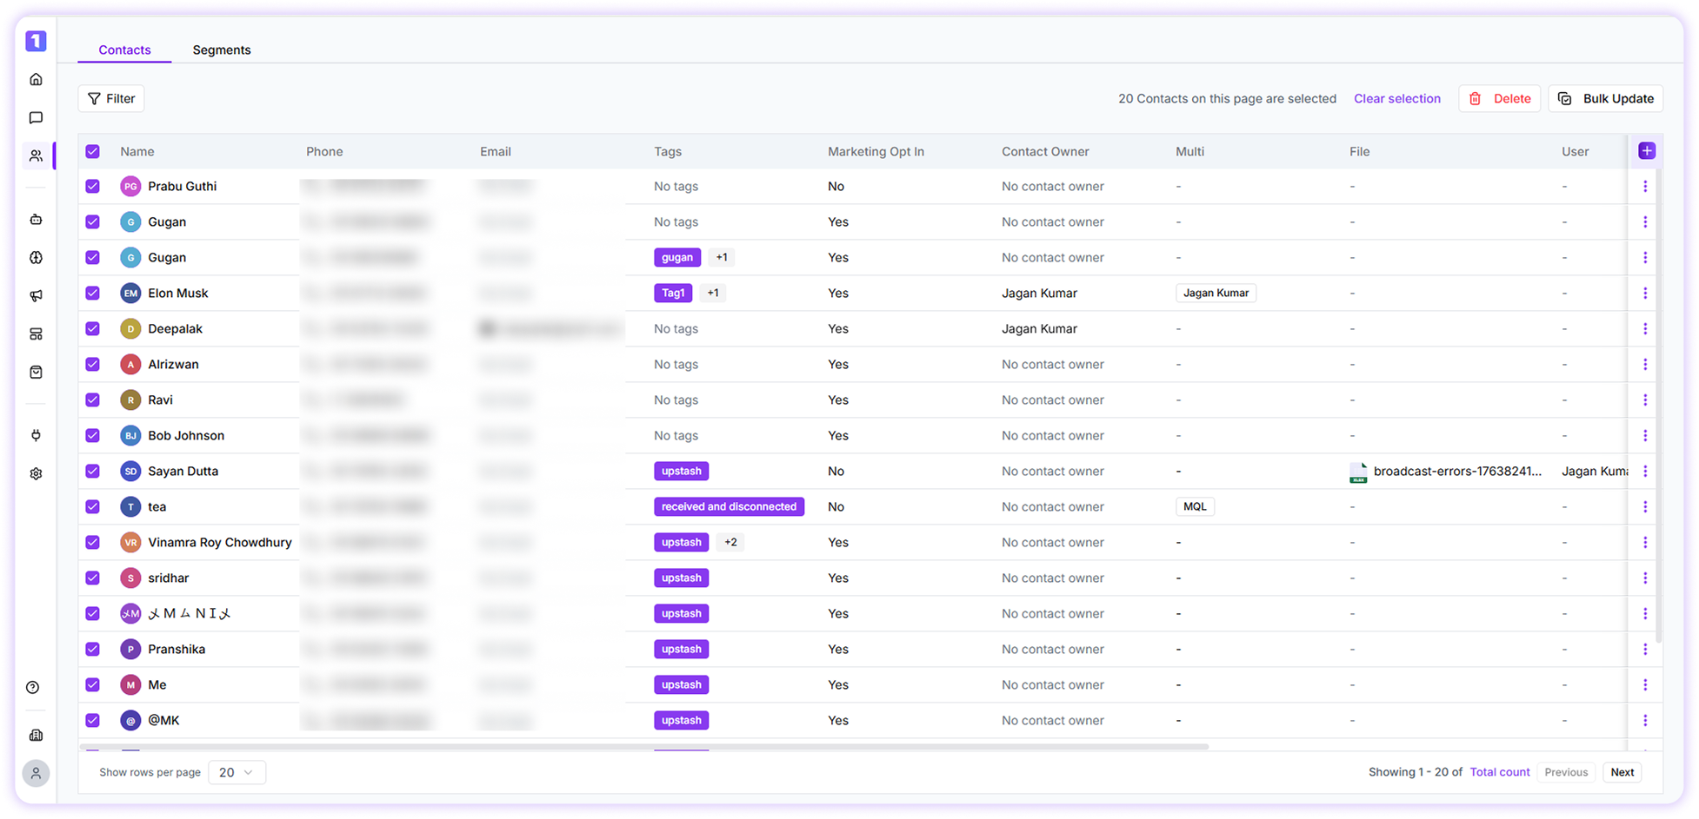Open the broadcast-errors file link

[x=1457, y=471]
